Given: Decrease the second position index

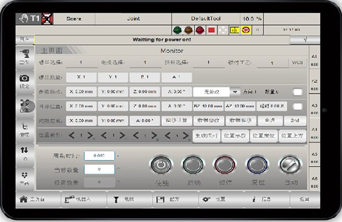Looking at the screenshot, I should coord(104,135).
